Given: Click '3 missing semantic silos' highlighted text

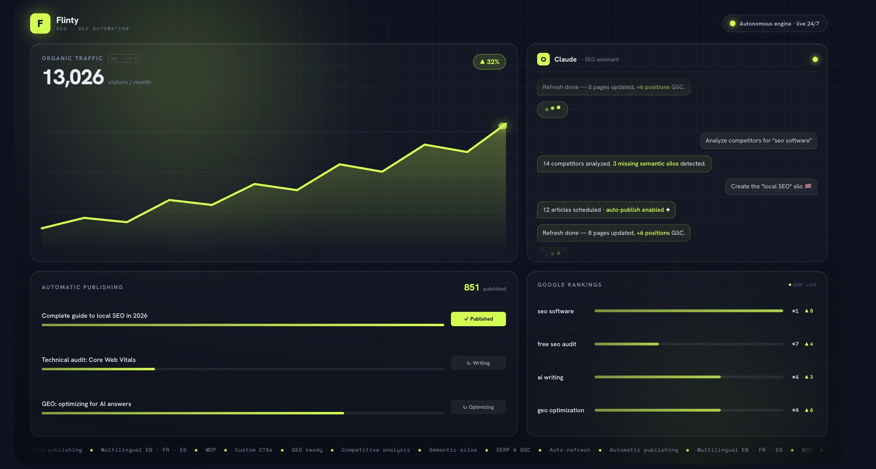Looking at the screenshot, I should tap(645, 163).
